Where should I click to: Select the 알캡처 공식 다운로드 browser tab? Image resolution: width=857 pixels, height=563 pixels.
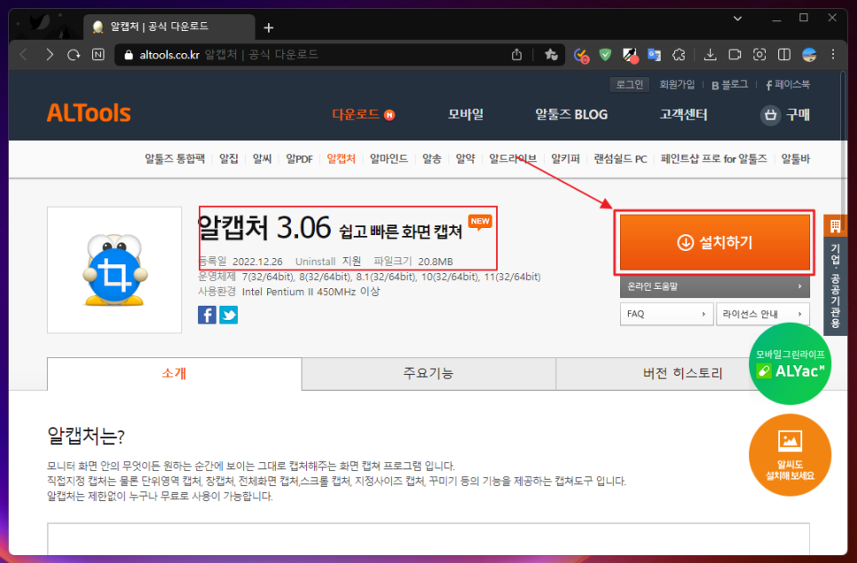[169, 27]
